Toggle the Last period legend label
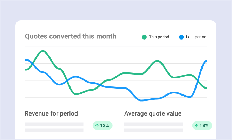 click(196, 37)
